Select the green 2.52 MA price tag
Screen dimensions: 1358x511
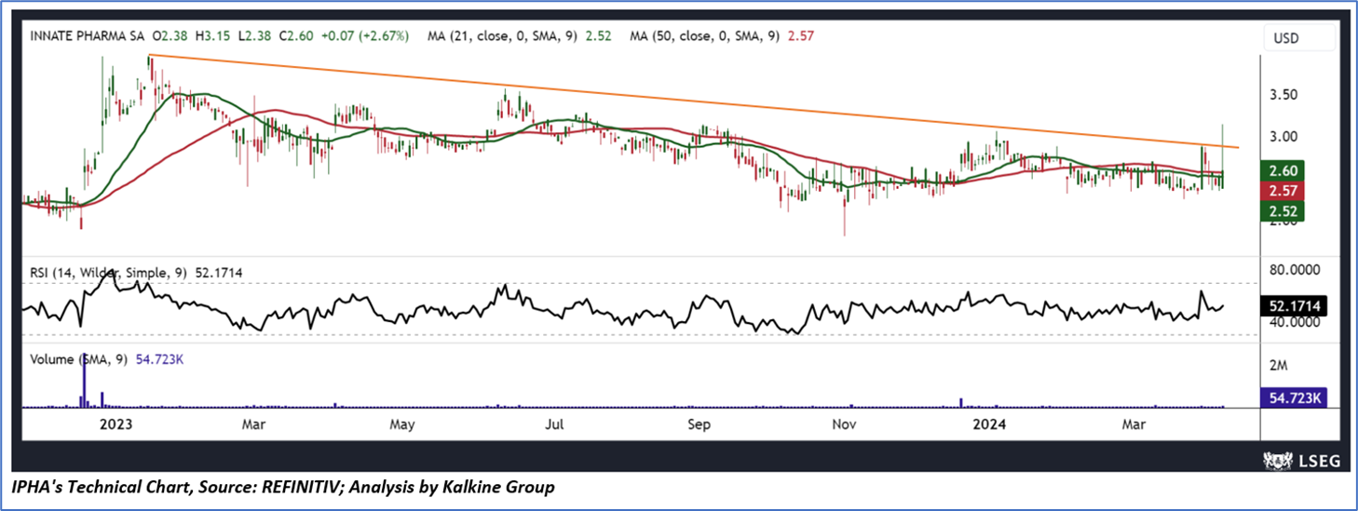tap(1282, 211)
